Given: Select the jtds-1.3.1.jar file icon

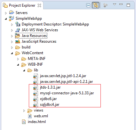Looking at the screenshot, I should click(x=36, y=88).
